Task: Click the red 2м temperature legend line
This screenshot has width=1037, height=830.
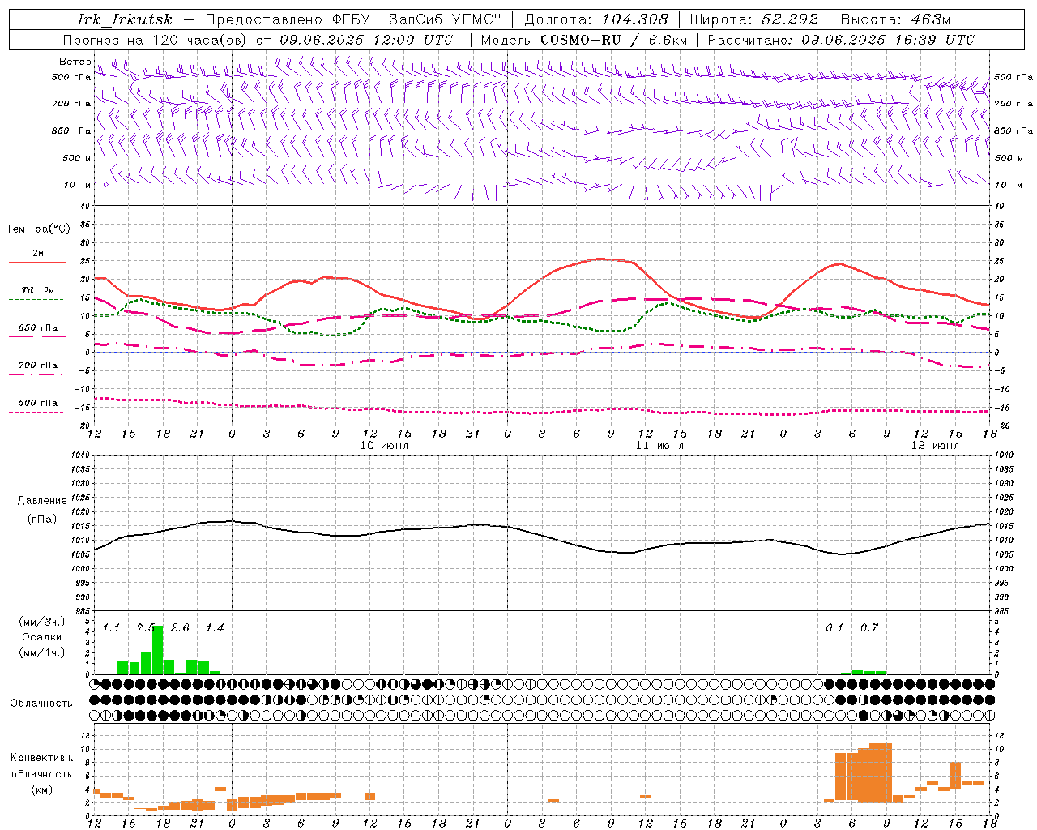Action: pyautogui.click(x=38, y=263)
